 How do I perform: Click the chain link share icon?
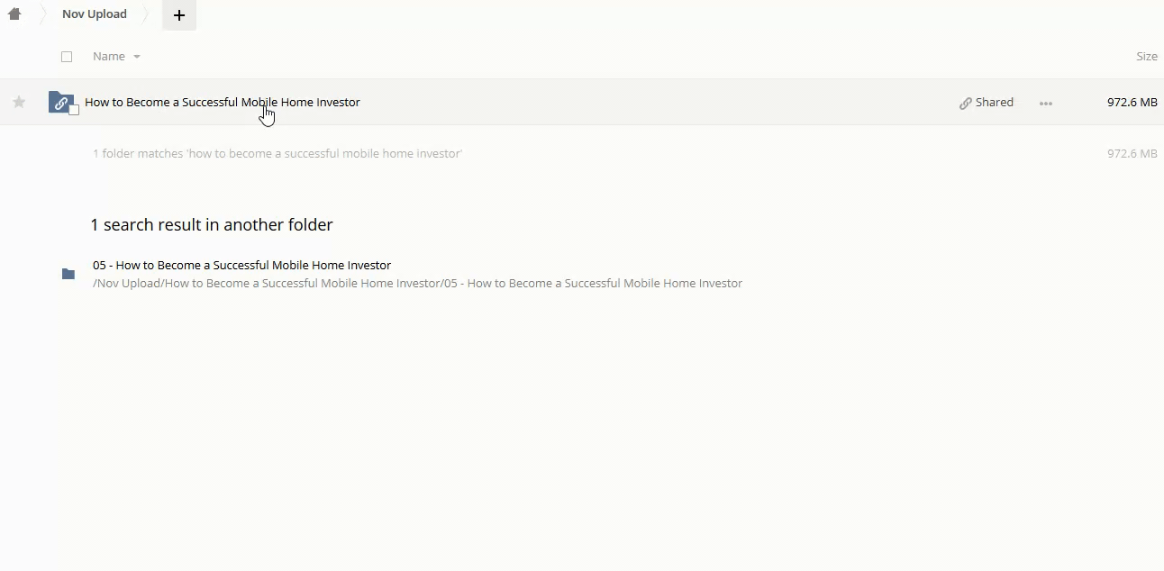[x=965, y=104]
